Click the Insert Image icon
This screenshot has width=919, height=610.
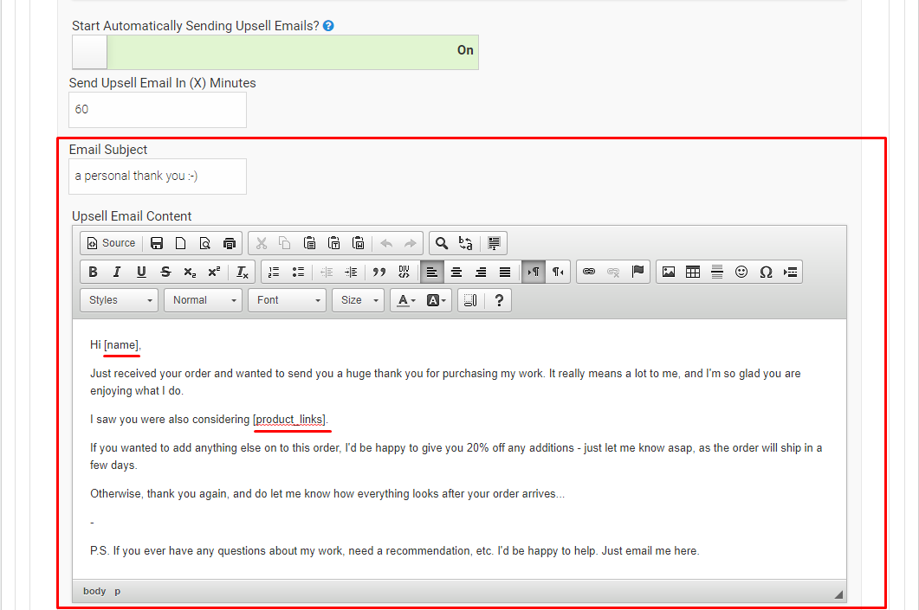[x=669, y=272]
